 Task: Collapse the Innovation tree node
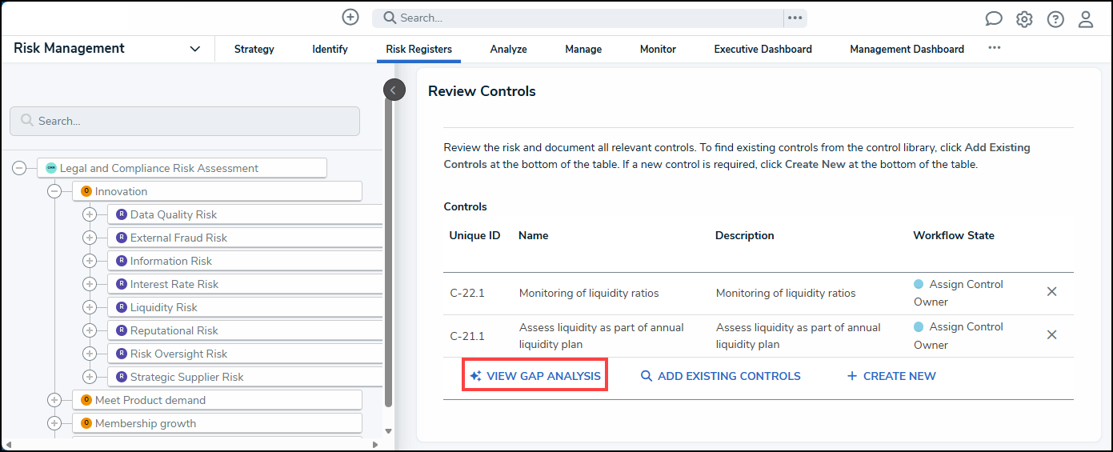pyautogui.click(x=54, y=191)
